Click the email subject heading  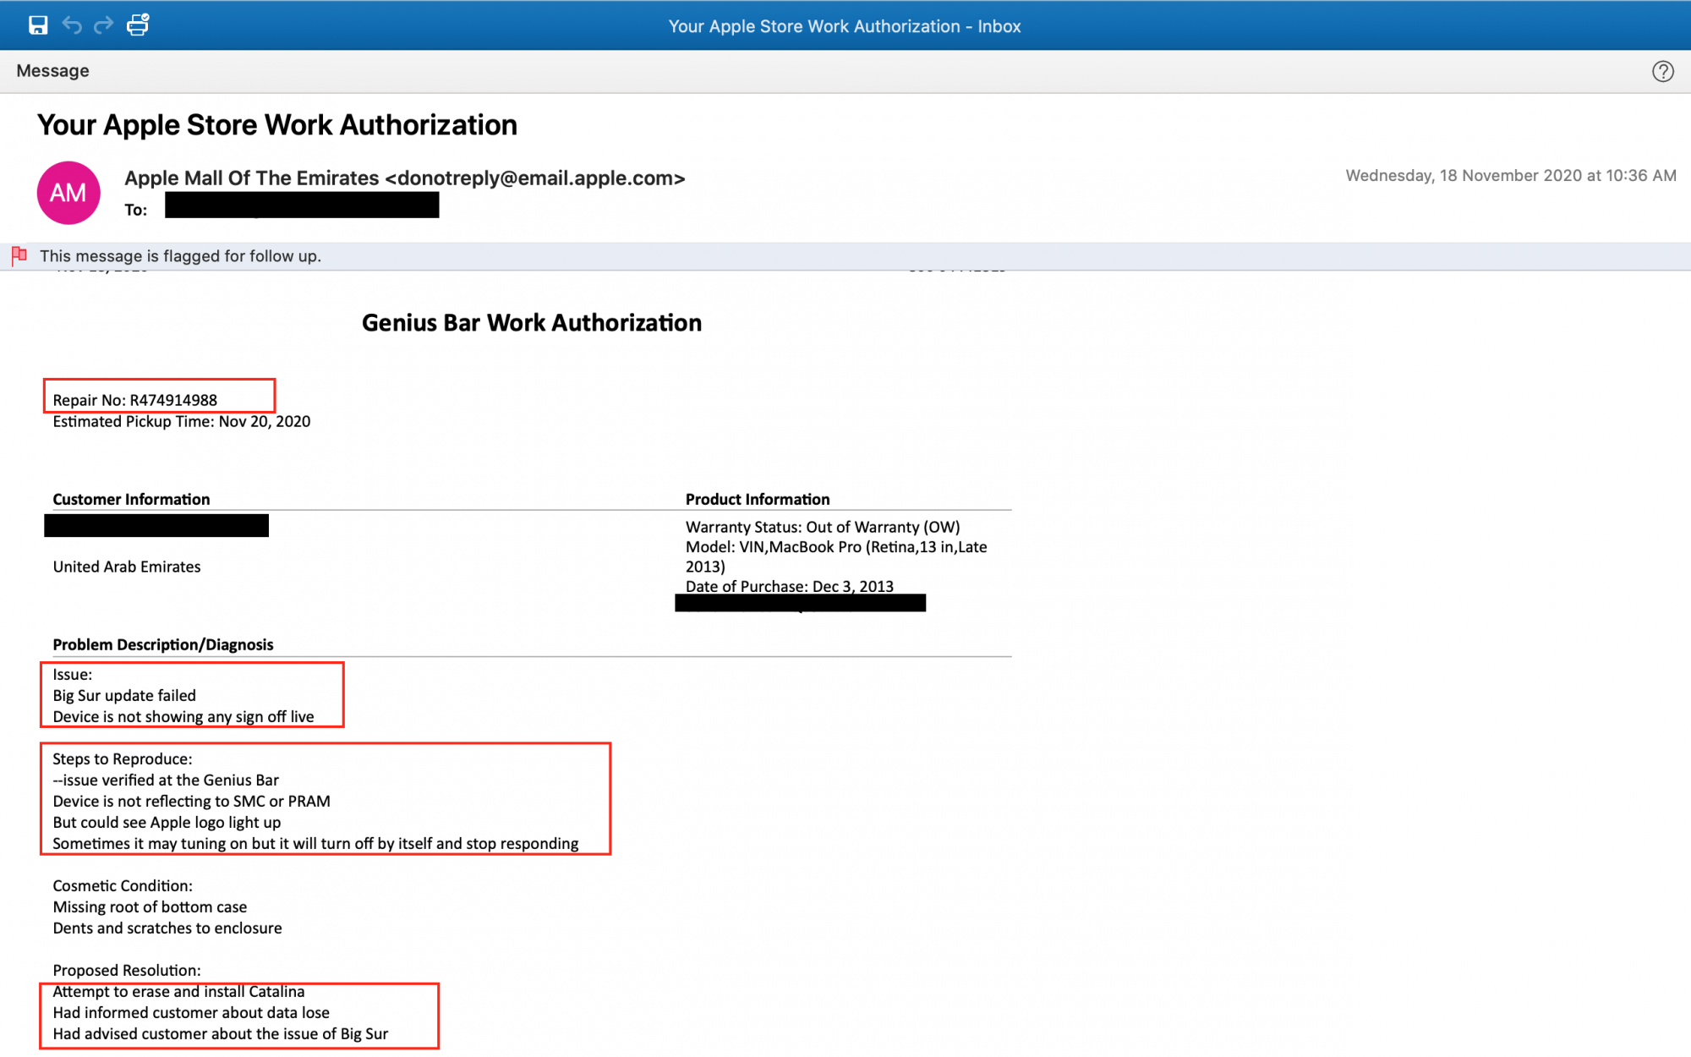click(276, 125)
